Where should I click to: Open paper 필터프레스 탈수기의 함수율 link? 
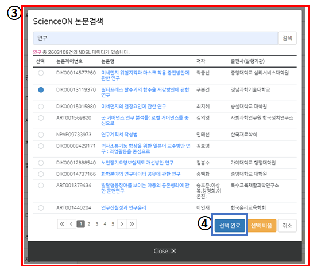pyautogui.click(x=145, y=92)
